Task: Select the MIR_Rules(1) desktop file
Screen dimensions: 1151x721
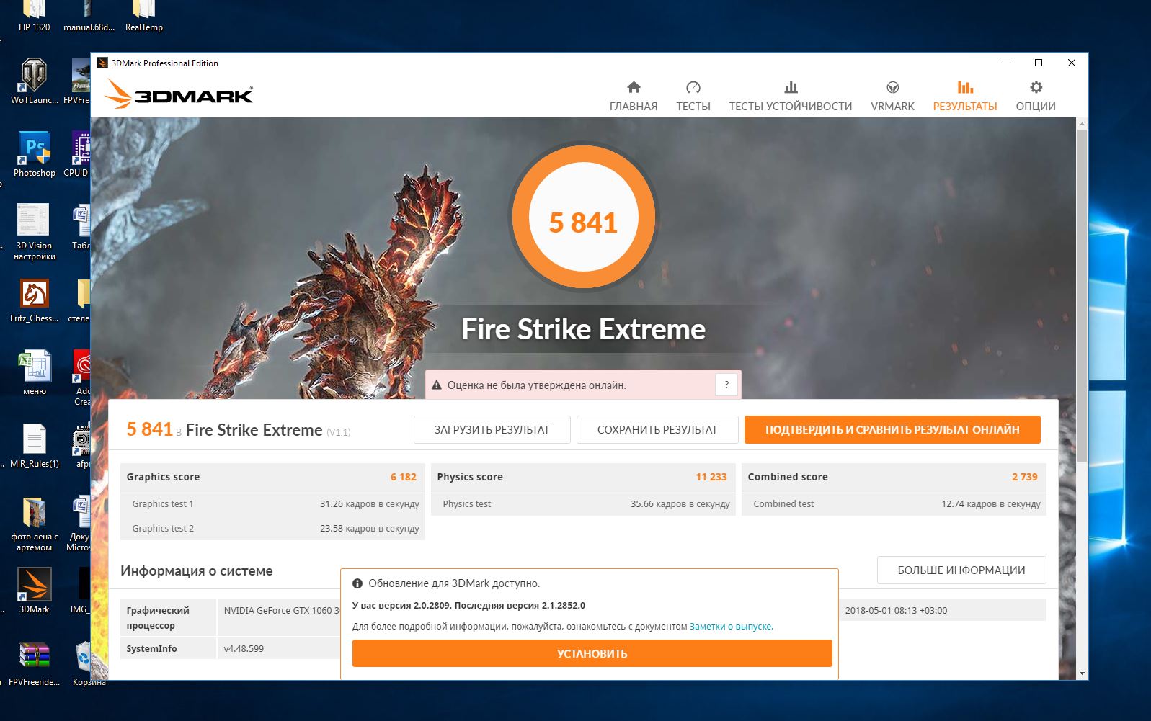Action: (34, 445)
